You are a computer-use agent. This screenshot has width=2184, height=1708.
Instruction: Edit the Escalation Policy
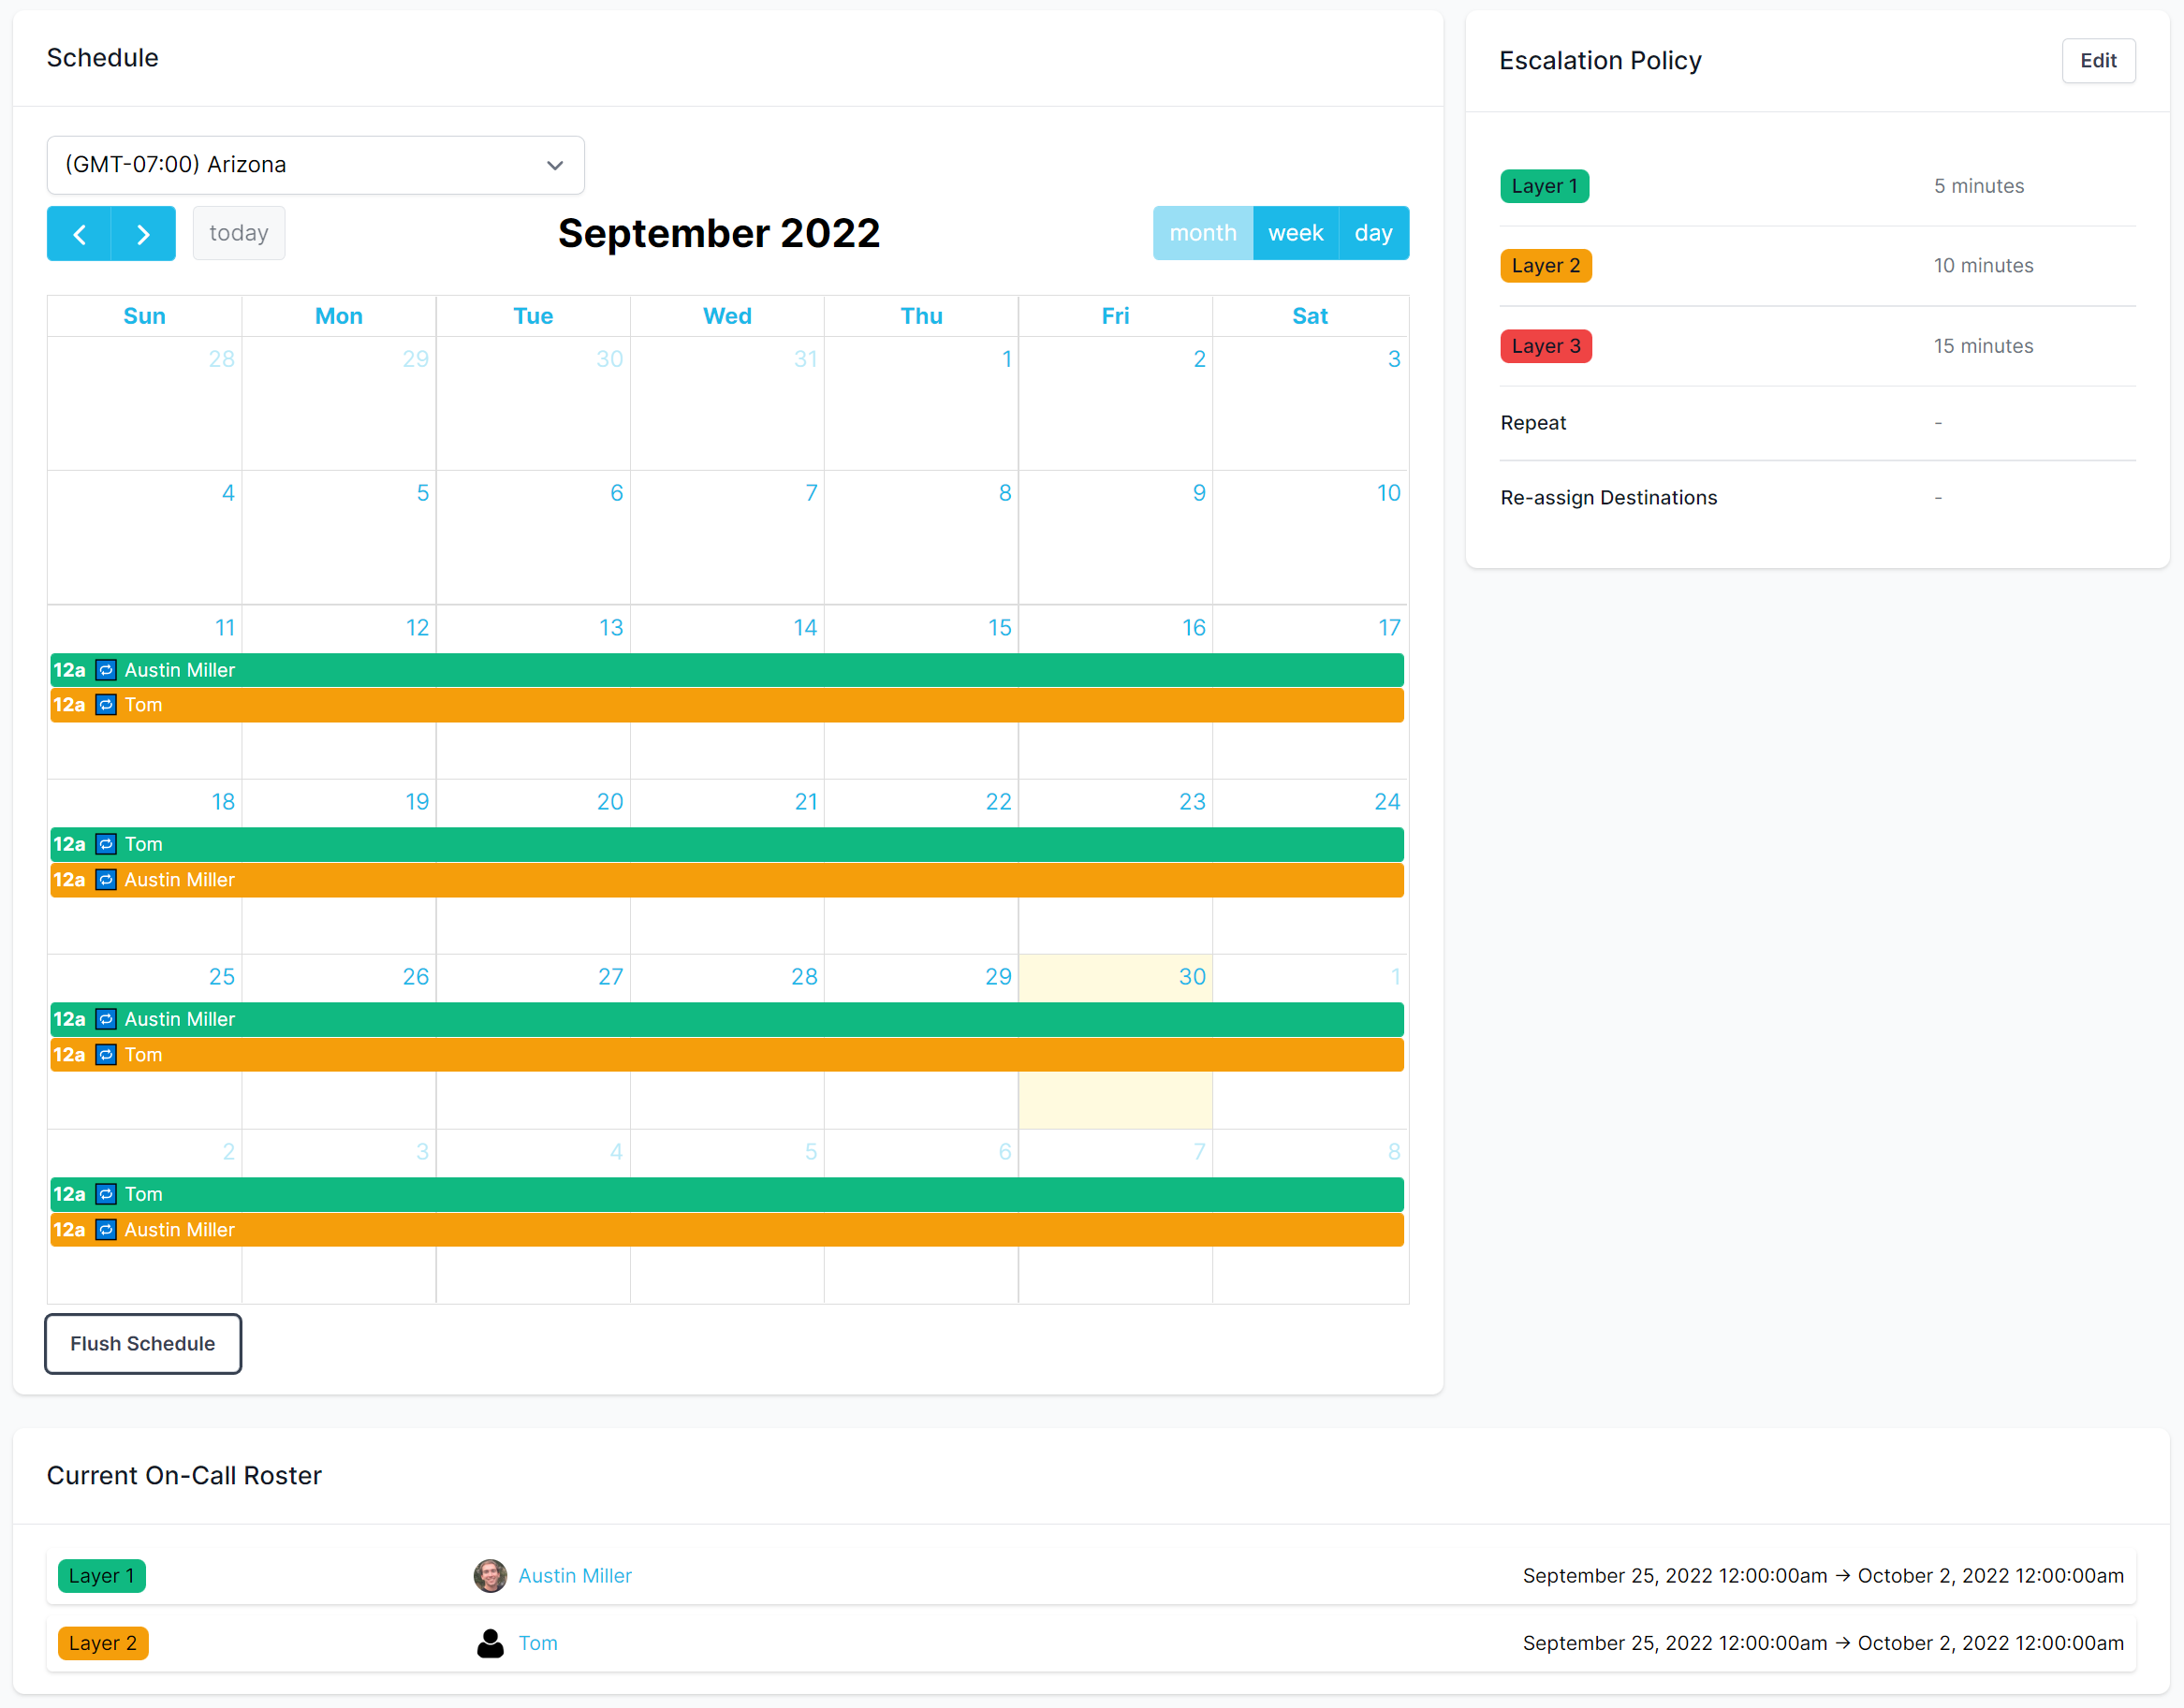click(2097, 61)
